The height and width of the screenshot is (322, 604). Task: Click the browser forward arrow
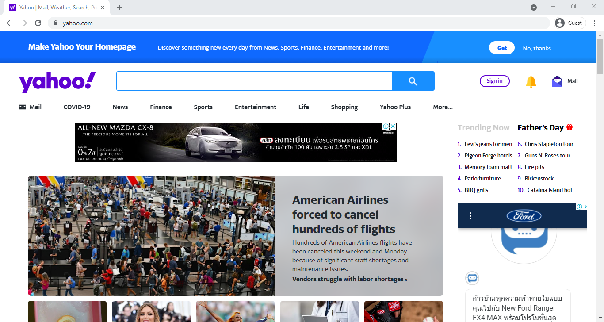pyautogui.click(x=24, y=23)
